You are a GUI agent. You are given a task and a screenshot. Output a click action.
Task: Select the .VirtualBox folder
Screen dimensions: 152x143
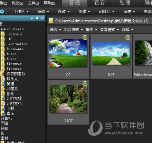[17, 44]
